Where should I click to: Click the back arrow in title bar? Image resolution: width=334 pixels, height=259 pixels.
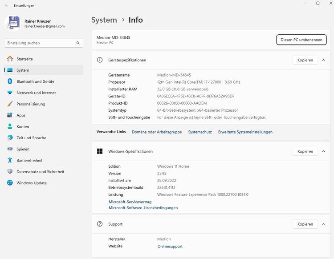pyautogui.click(x=6, y=5)
